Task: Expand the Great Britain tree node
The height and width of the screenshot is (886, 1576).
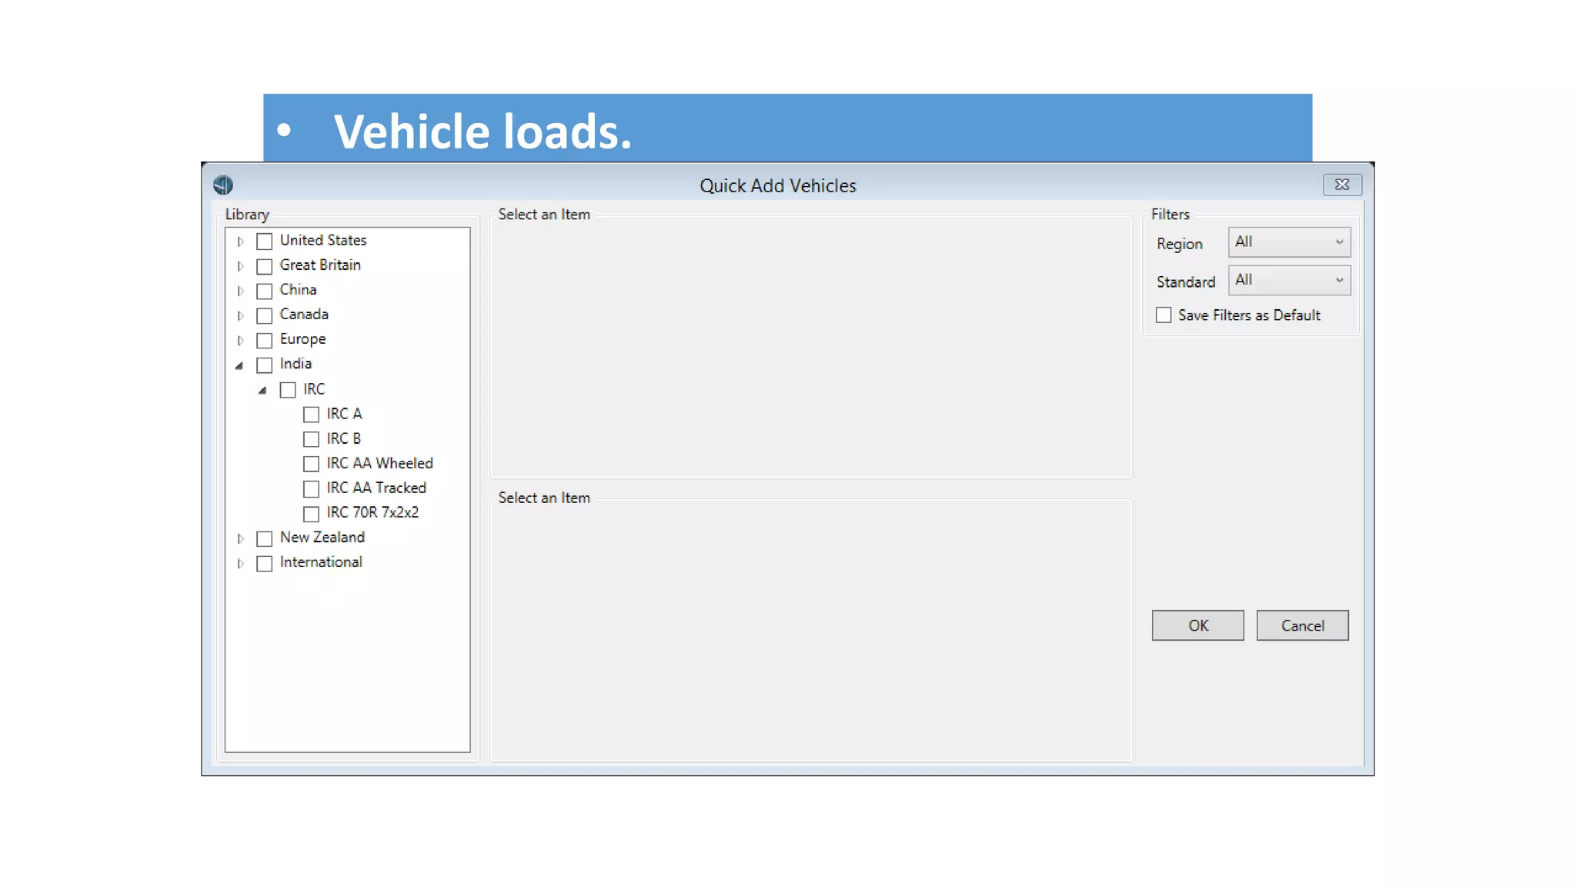Action: click(x=240, y=266)
